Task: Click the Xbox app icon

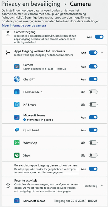Action: pyautogui.click(x=17, y=155)
